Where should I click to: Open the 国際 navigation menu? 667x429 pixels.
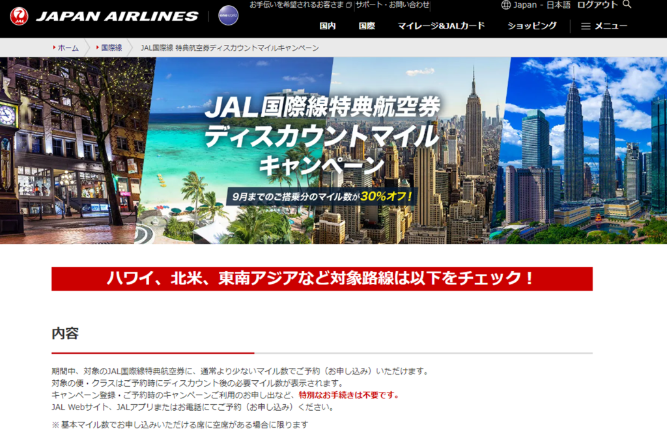click(367, 26)
